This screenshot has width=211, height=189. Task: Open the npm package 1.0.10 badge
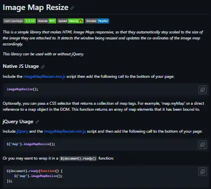pyautogui.click(x=19, y=21)
